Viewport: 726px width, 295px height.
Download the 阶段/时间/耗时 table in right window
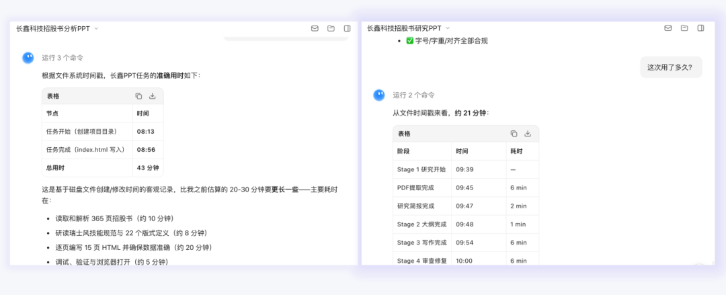(x=528, y=134)
